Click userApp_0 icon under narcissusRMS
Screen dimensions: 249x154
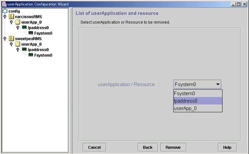[x=17, y=22]
